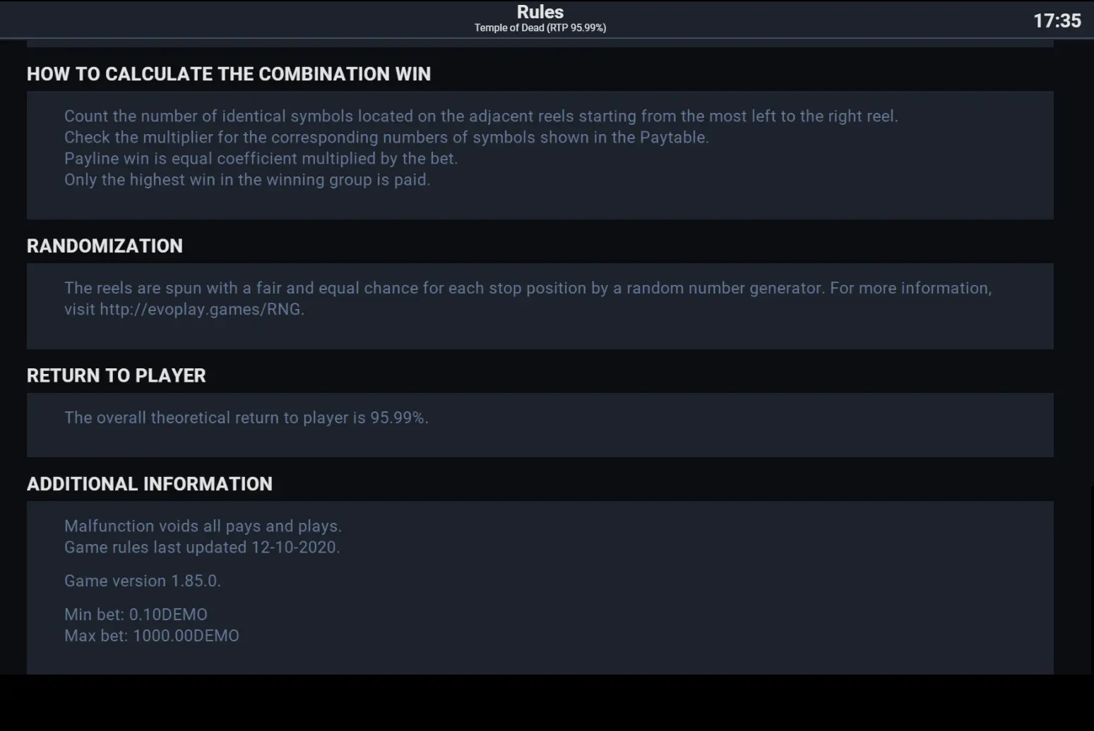Click the 'Check the multiplier' Paytable sentence
The height and width of the screenshot is (731, 1094).
(386, 138)
